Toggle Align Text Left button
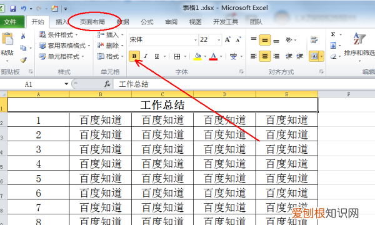 pos(254,56)
